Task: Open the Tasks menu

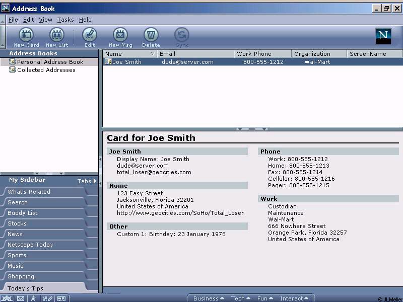Action: coord(65,20)
